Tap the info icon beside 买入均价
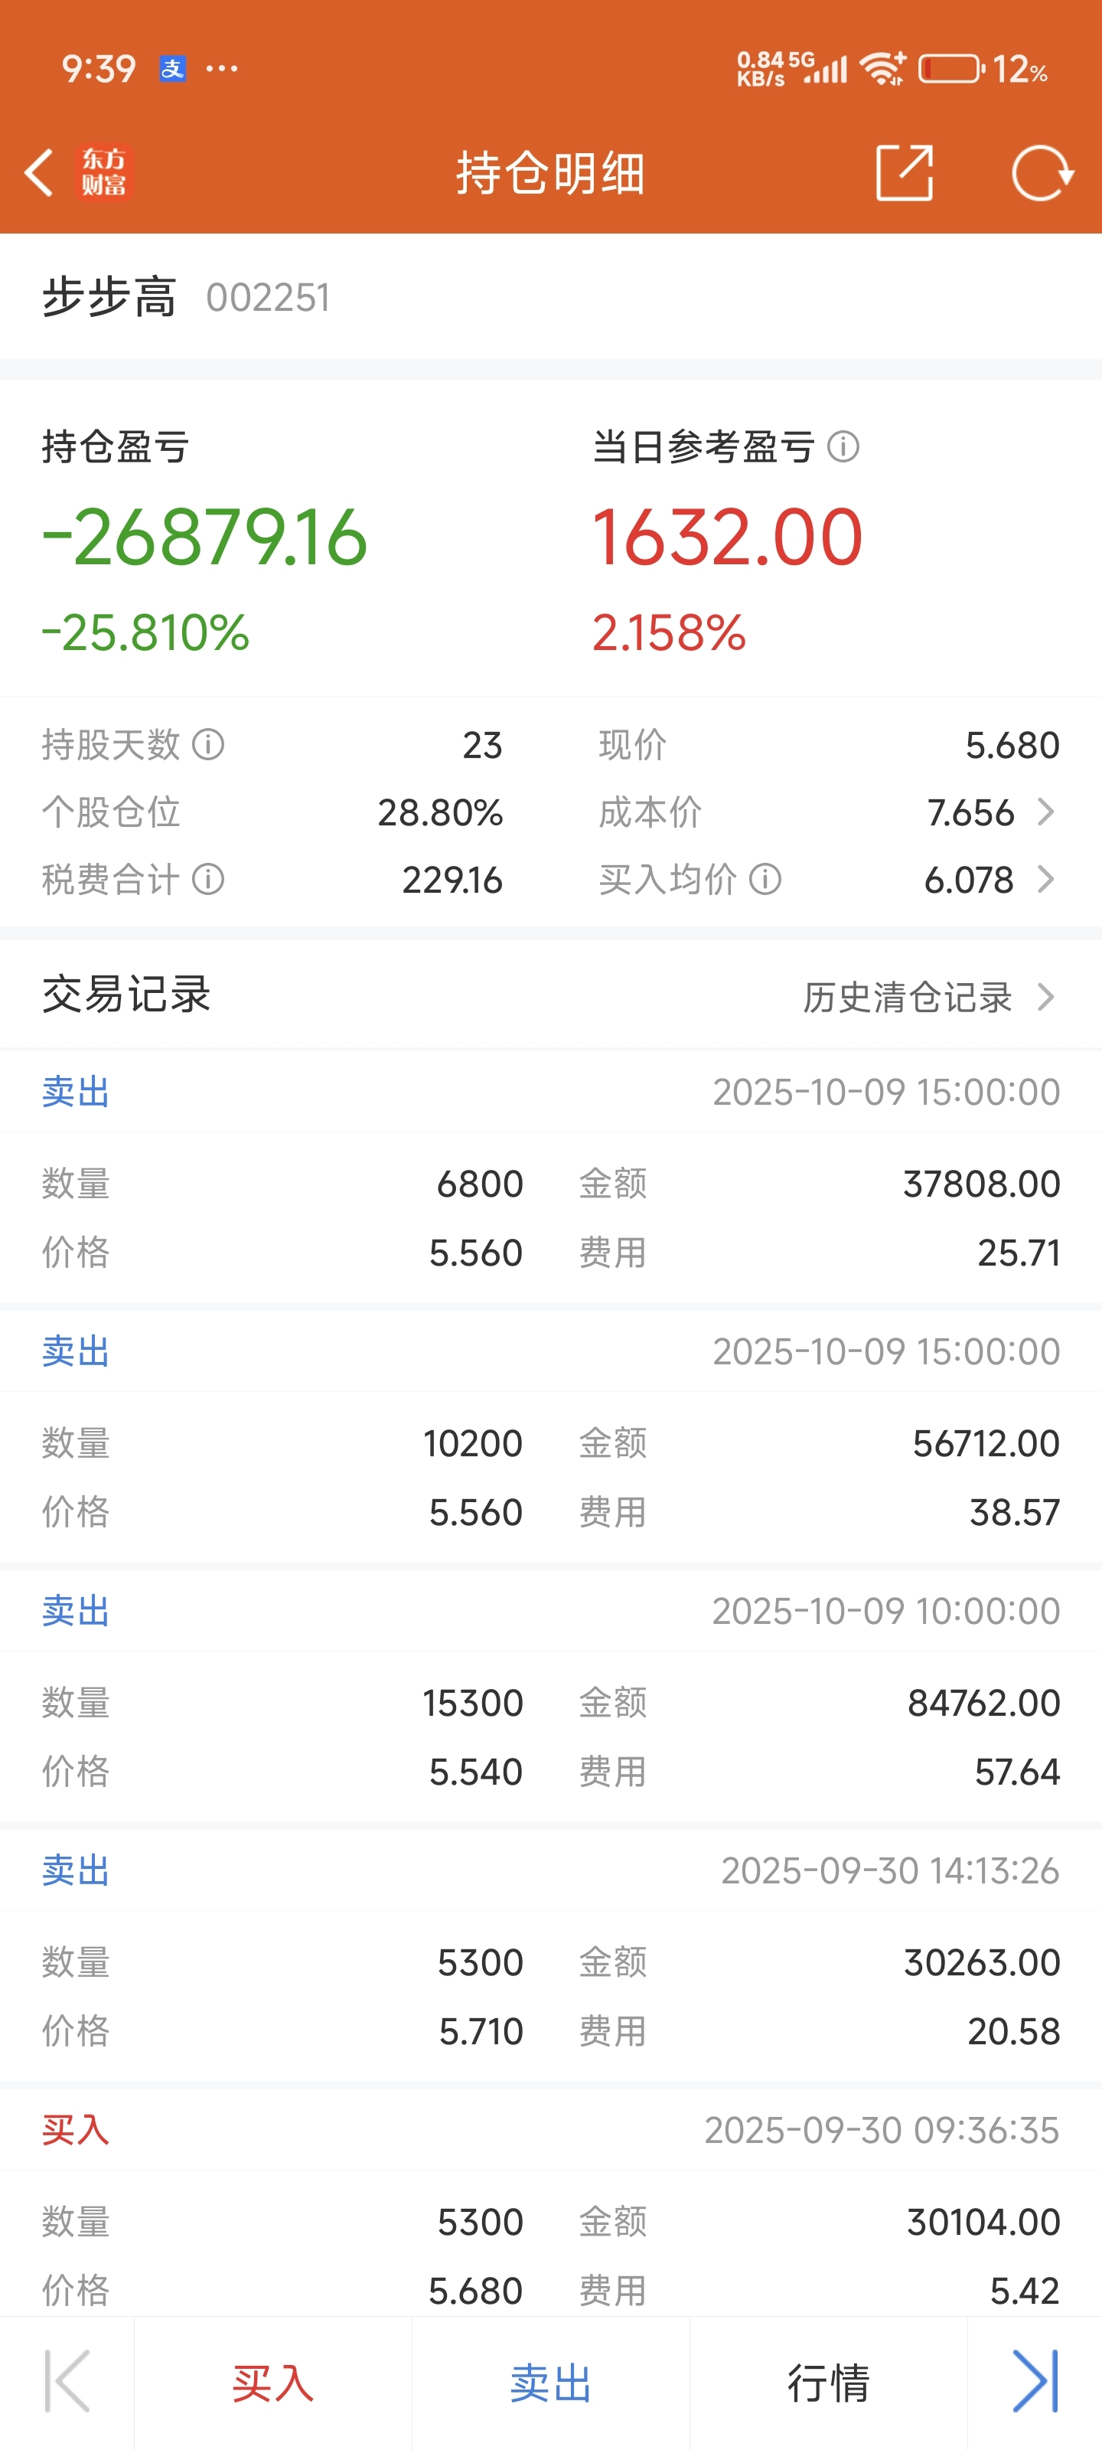 click(765, 880)
